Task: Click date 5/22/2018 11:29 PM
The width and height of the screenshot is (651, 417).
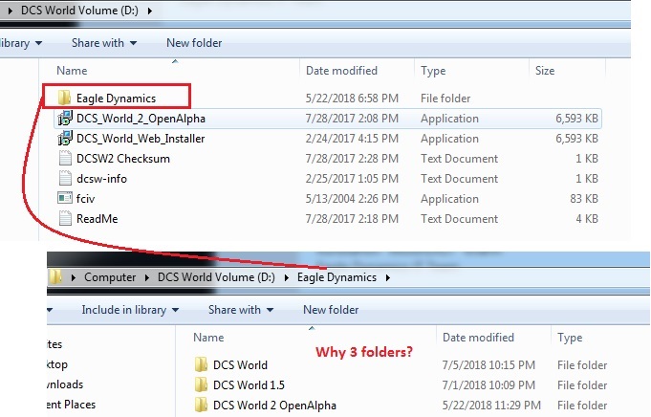Action: (x=491, y=405)
